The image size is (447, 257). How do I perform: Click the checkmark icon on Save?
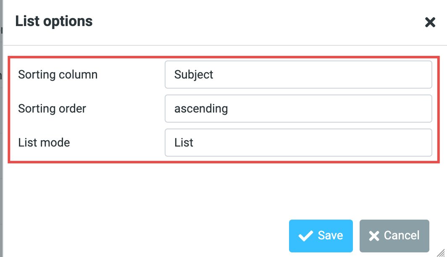(305, 236)
